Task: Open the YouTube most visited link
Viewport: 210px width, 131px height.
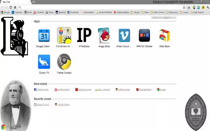Action: [x=62, y=89]
